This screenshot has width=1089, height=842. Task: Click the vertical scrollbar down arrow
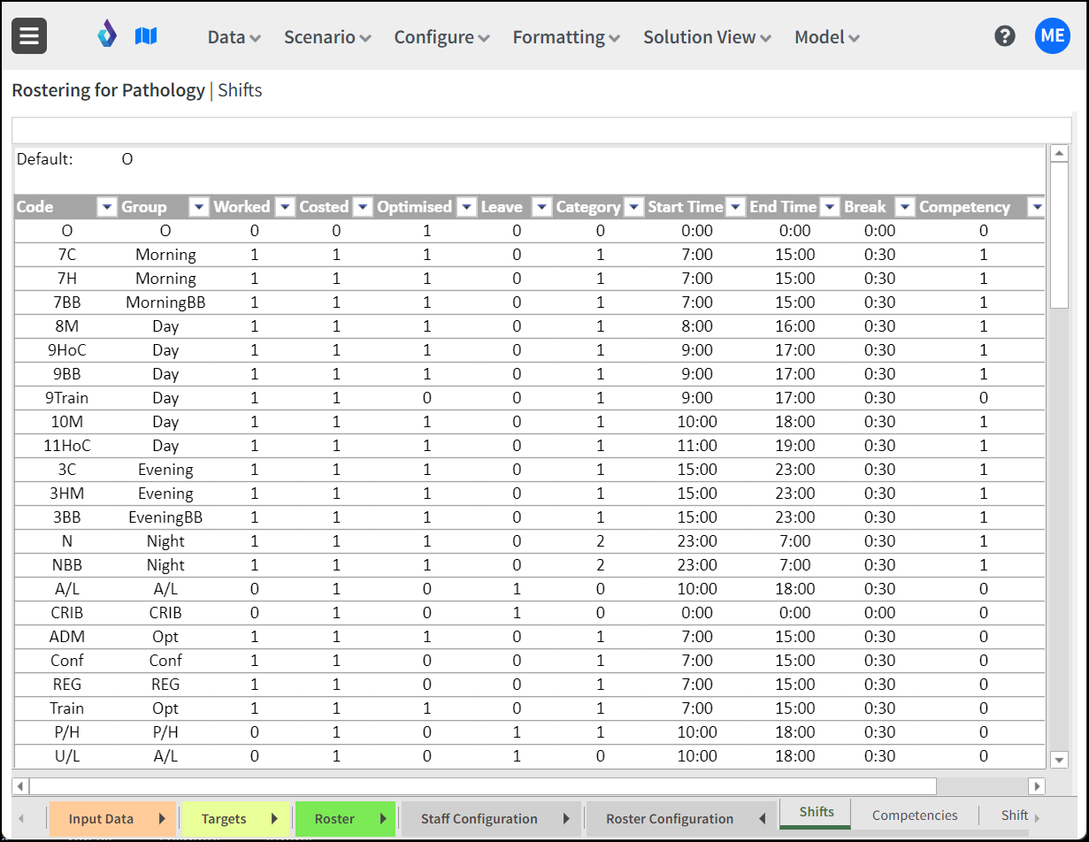[1059, 759]
